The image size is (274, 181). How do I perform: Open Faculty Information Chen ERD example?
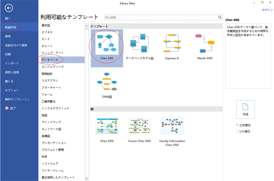tap(172, 126)
